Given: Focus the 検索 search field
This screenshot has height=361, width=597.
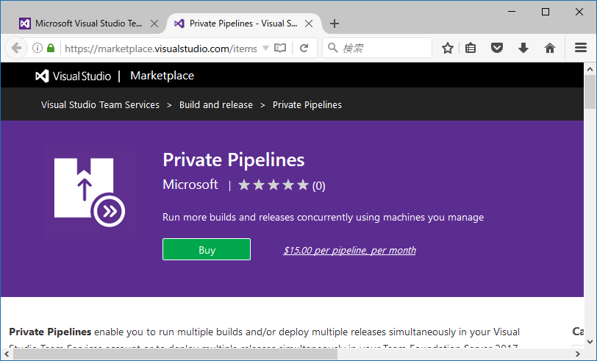Looking at the screenshot, I should click(377, 48).
